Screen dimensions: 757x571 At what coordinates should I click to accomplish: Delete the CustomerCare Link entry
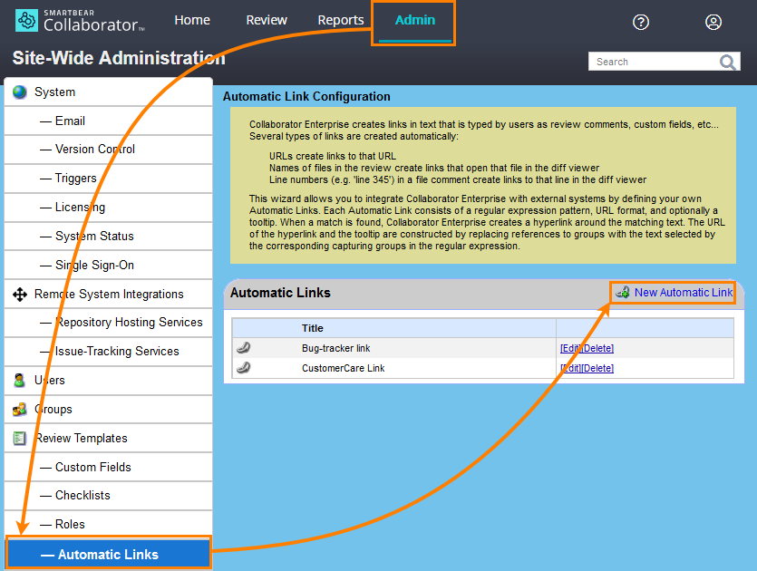coord(597,368)
